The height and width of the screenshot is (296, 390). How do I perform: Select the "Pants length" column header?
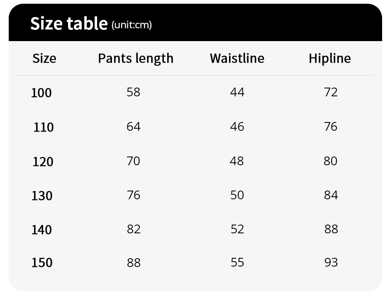(x=136, y=59)
